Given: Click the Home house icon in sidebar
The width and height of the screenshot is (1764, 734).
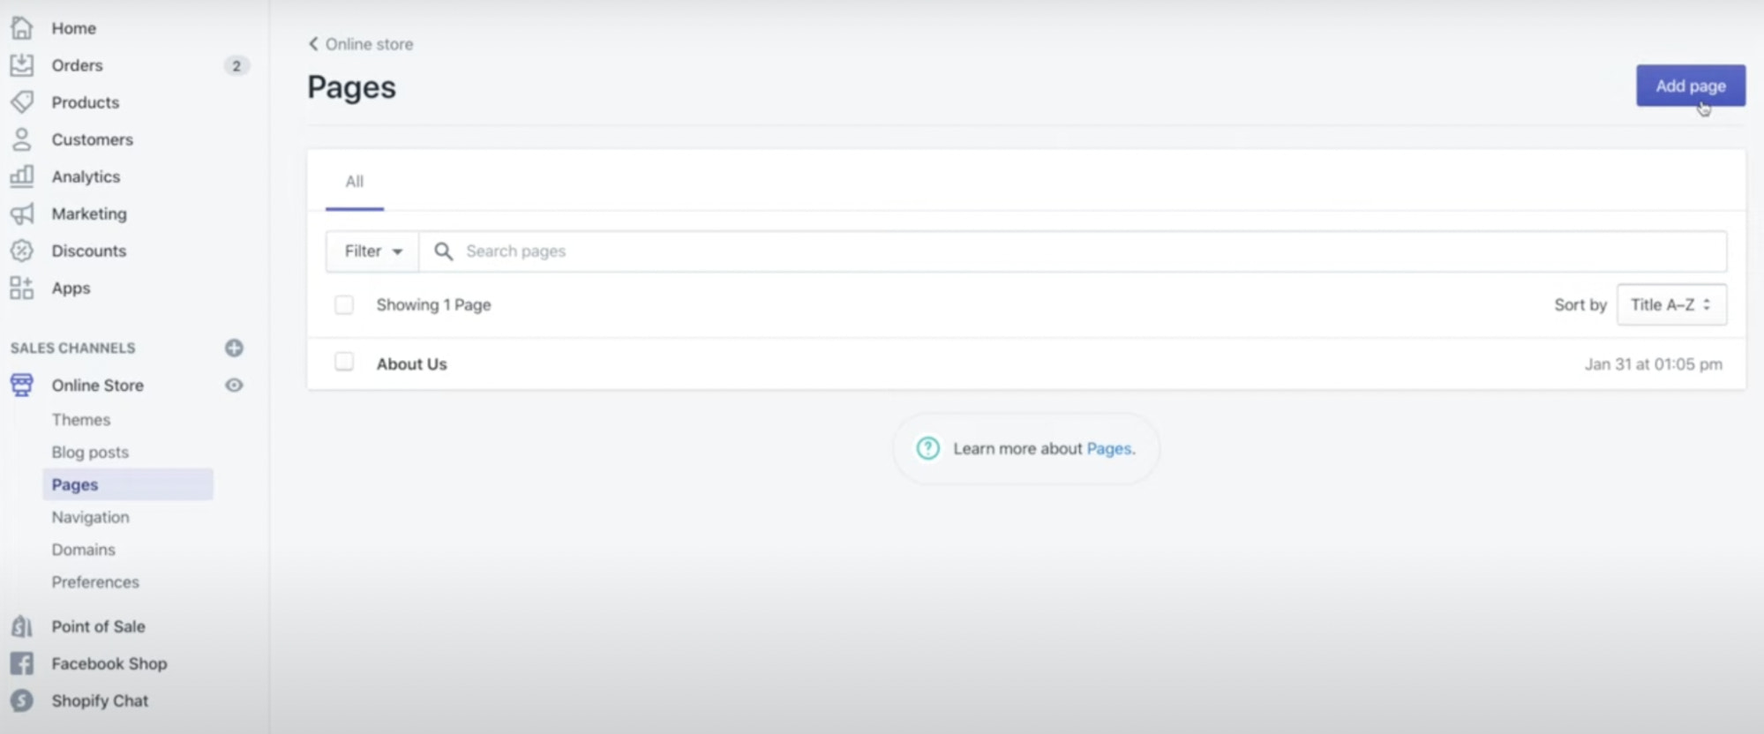Looking at the screenshot, I should tap(22, 28).
